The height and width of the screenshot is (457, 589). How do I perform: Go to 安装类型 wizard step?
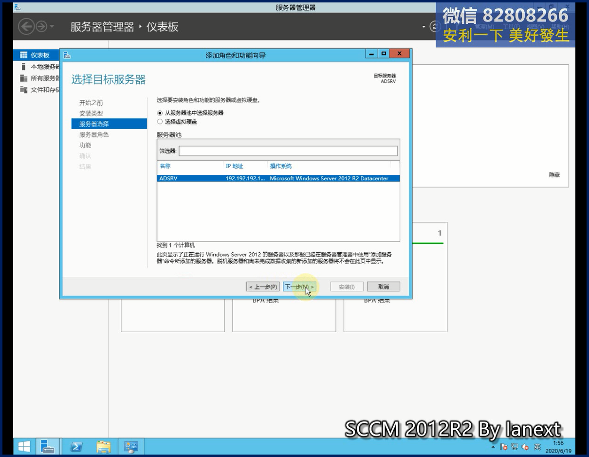91,113
